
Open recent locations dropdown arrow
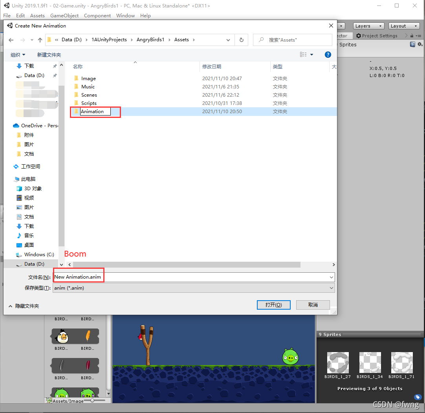pos(32,40)
